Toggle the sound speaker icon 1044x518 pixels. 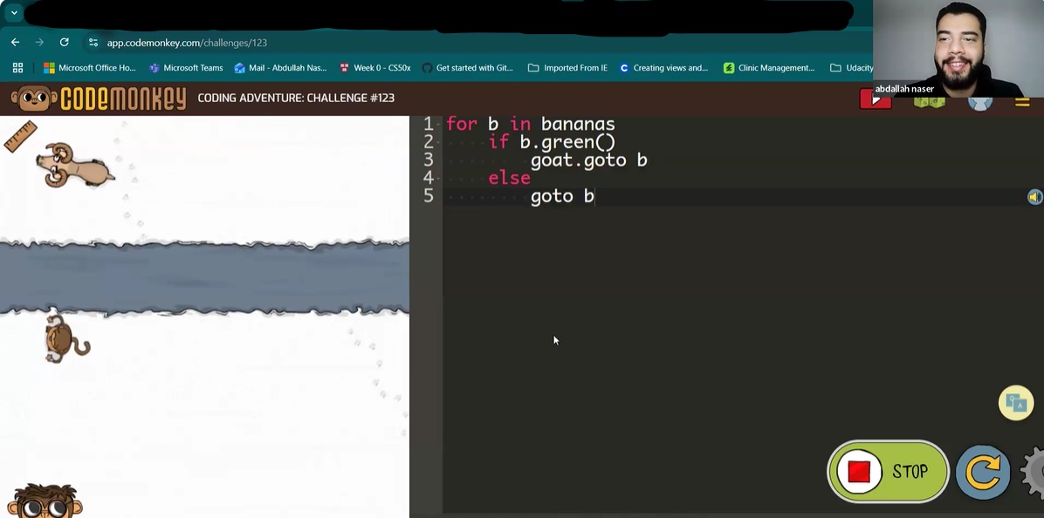click(x=1034, y=197)
